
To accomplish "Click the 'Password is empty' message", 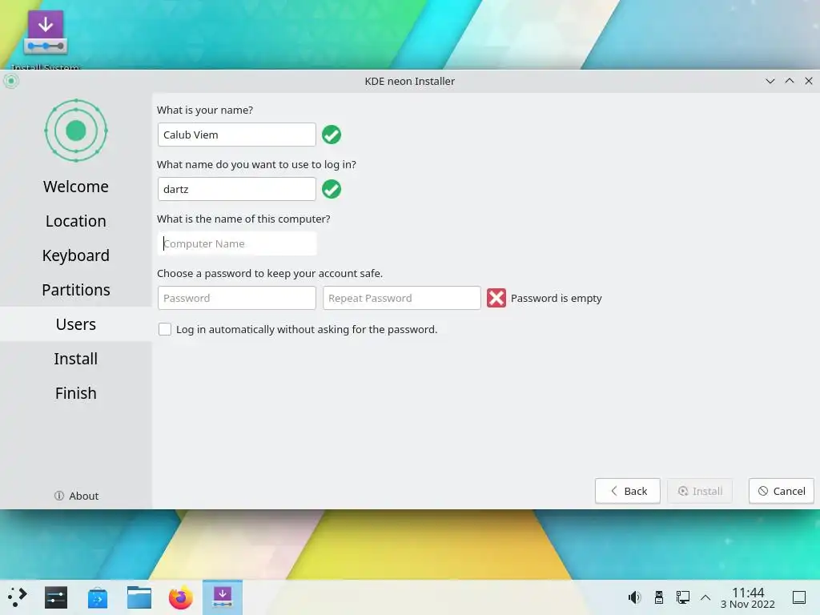I will pos(557,298).
